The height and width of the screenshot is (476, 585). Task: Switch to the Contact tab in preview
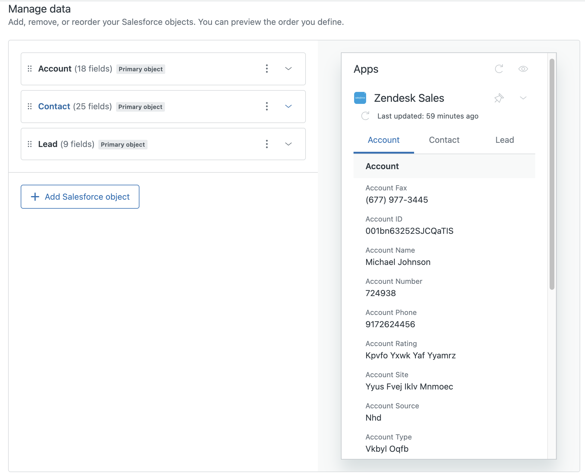click(x=444, y=140)
